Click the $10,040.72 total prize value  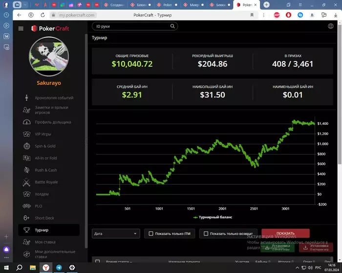pos(132,64)
